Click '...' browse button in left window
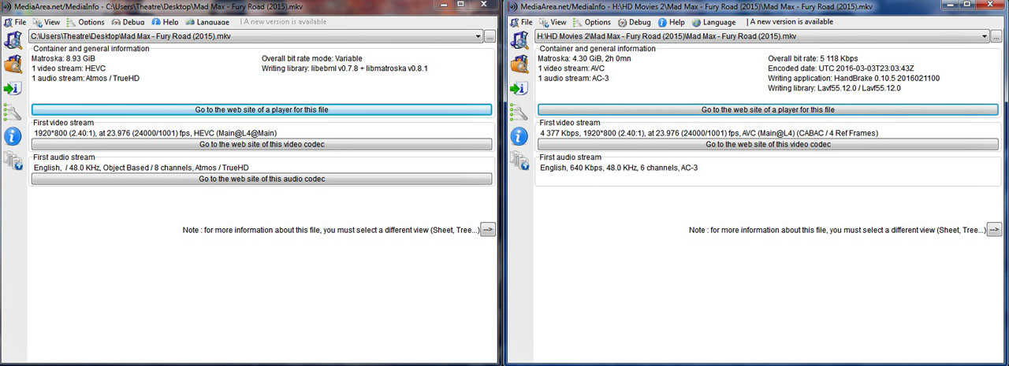The width and height of the screenshot is (1009, 366). (x=490, y=36)
